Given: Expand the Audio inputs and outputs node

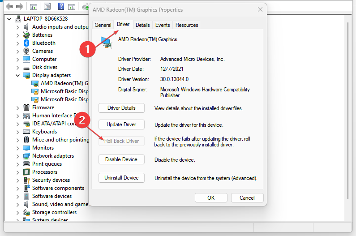Looking at the screenshot, I should coord(18,27).
